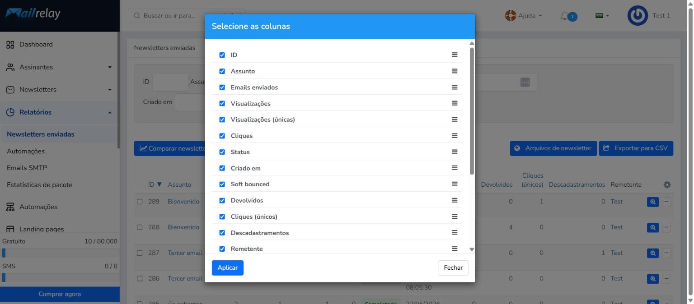Select the checkbox for newsletter row 289
The image size is (694, 304).
coord(140,202)
